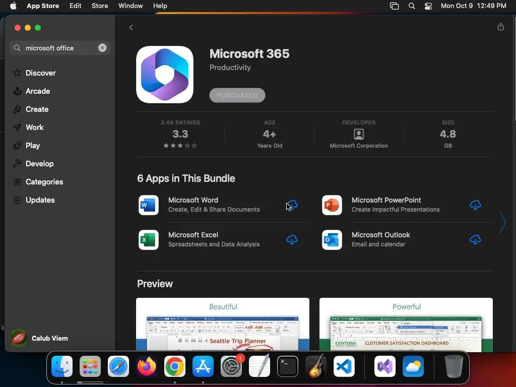Open Control Center in menu bar
516x387 pixels.
(x=428, y=6)
